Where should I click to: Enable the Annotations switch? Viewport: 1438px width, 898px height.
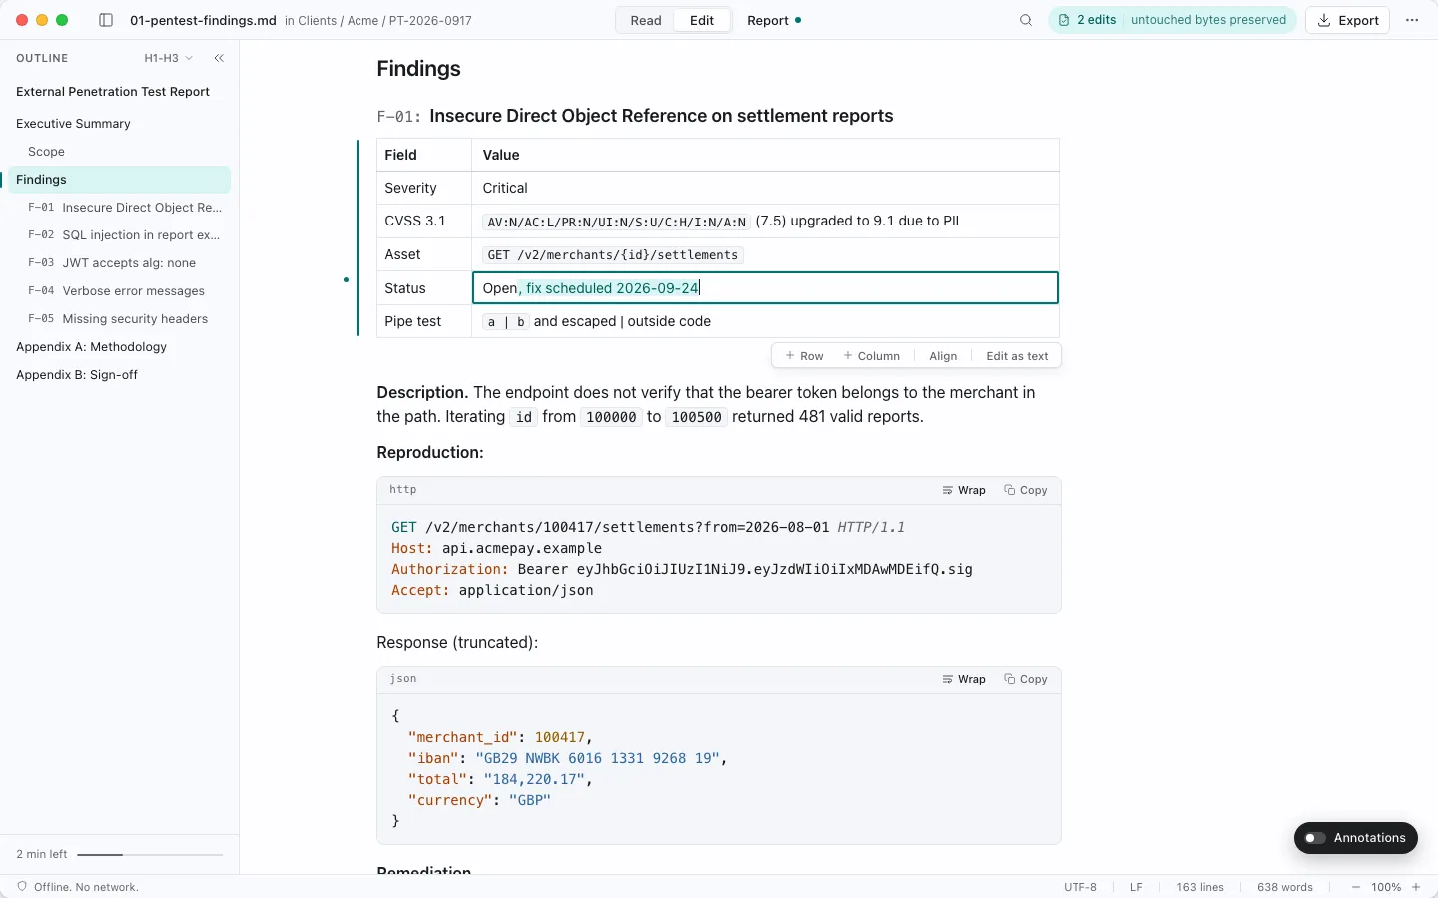pos(1315,838)
